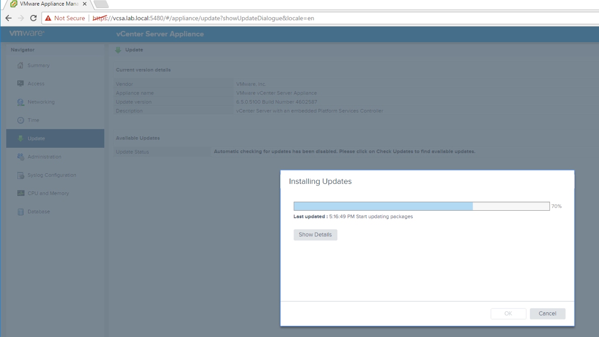Click the 'VMware vCenter Server Appliance' value

277,93
